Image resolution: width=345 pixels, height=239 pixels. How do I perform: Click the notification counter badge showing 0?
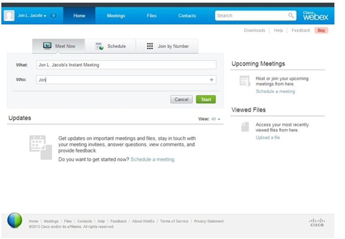[53, 15]
